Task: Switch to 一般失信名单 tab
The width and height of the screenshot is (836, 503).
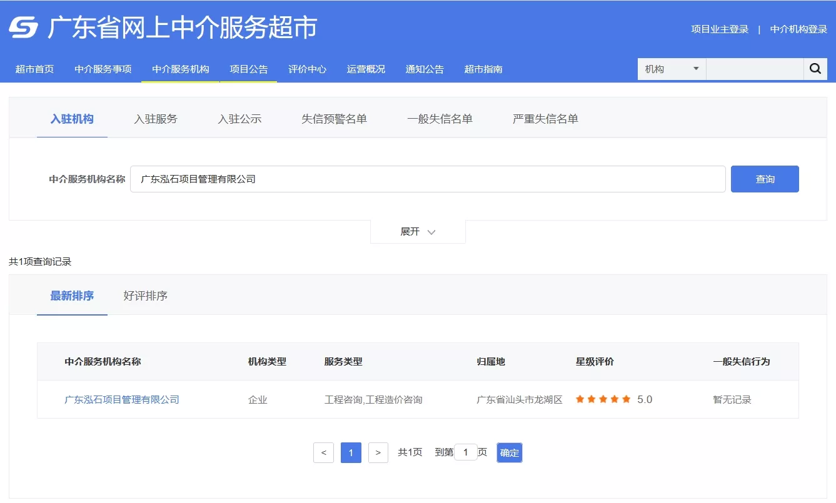Action: 440,119
